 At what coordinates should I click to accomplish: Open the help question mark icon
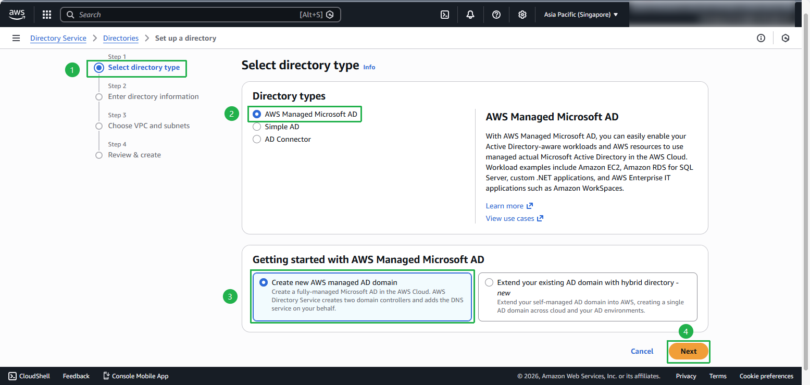[496, 15]
